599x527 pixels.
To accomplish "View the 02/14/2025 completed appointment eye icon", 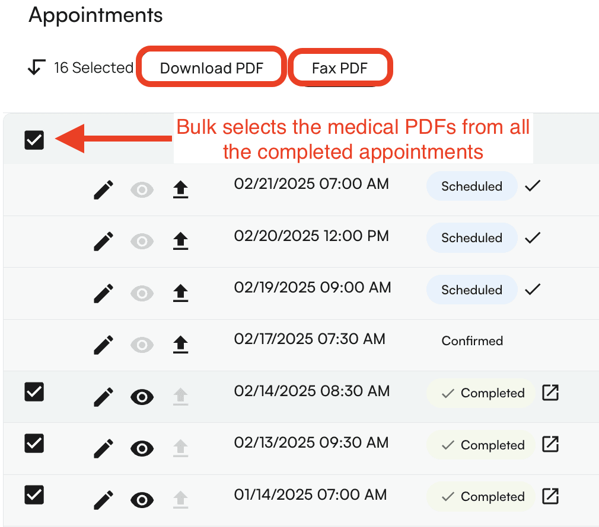I will click(x=142, y=397).
